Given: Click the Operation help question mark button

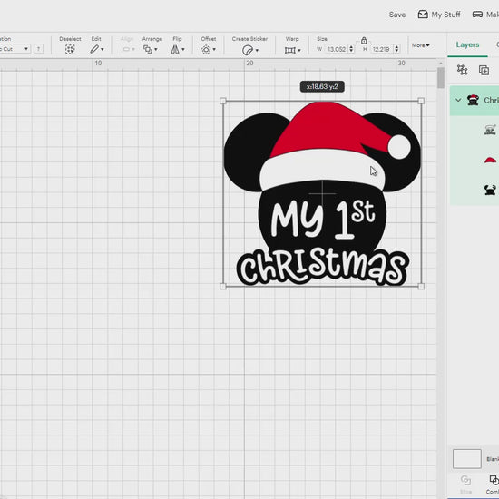Looking at the screenshot, I should [38, 49].
